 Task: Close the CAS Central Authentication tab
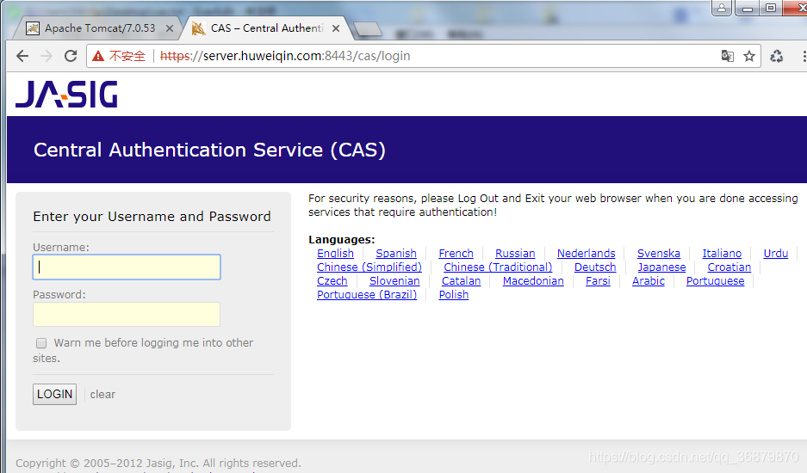(x=336, y=28)
